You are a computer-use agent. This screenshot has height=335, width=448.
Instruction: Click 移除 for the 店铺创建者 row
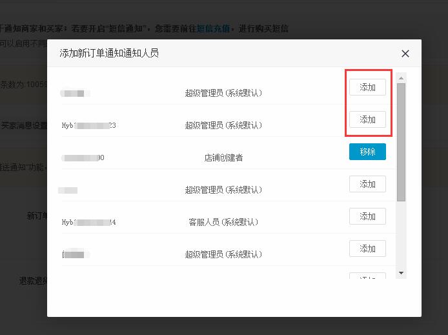pos(367,152)
